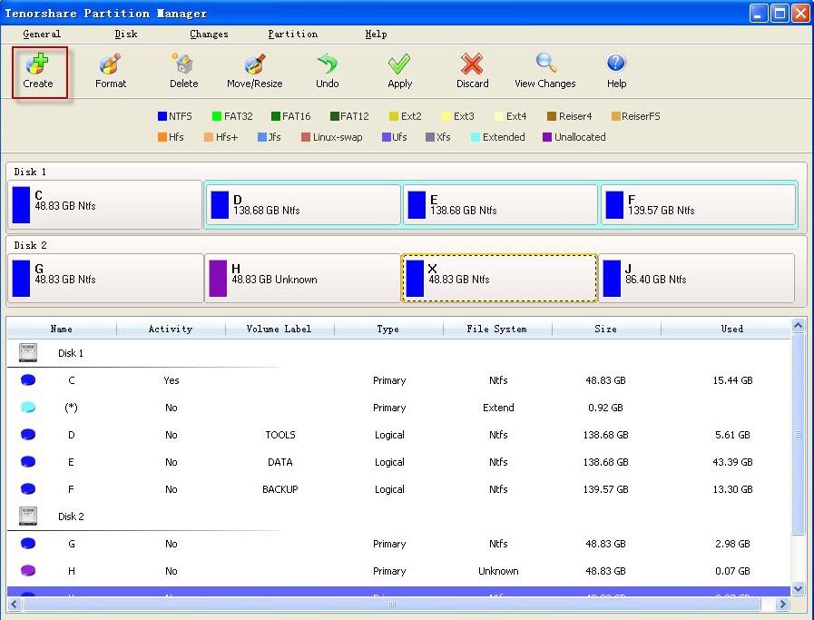814x620 pixels.
Task: Click the Undo arrow icon
Action: pyautogui.click(x=327, y=64)
